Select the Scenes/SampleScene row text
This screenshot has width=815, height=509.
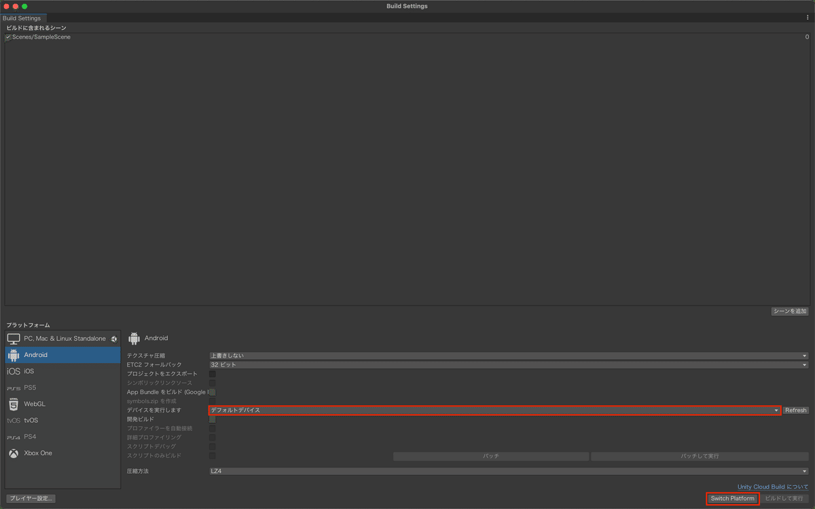coord(41,37)
